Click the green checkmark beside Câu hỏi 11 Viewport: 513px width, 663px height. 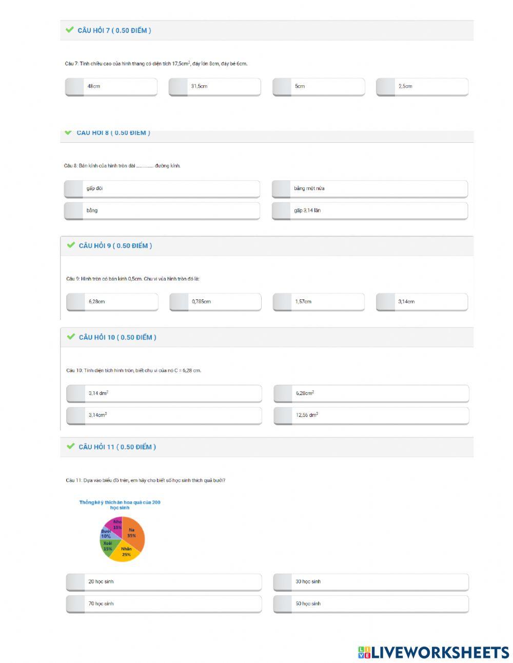tap(71, 446)
